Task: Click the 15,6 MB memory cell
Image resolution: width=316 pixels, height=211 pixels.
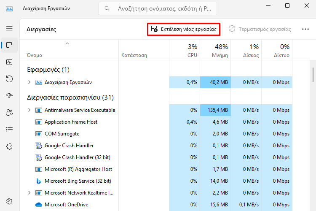Action: tap(215, 205)
